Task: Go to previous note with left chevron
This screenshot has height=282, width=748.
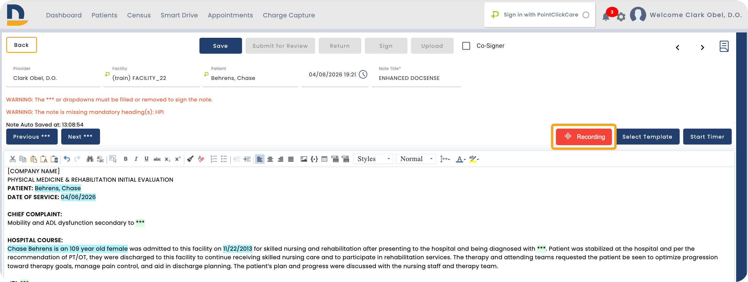Action: (x=678, y=47)
